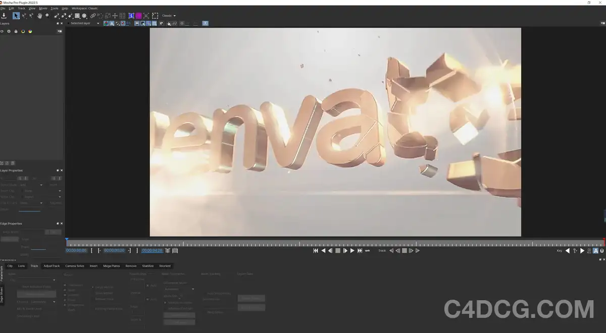Viewport: 606px width, 333px height.
Task: Toggle the Uberkey 'U' button
Action: pyautogui.click(x=602, y=250)
